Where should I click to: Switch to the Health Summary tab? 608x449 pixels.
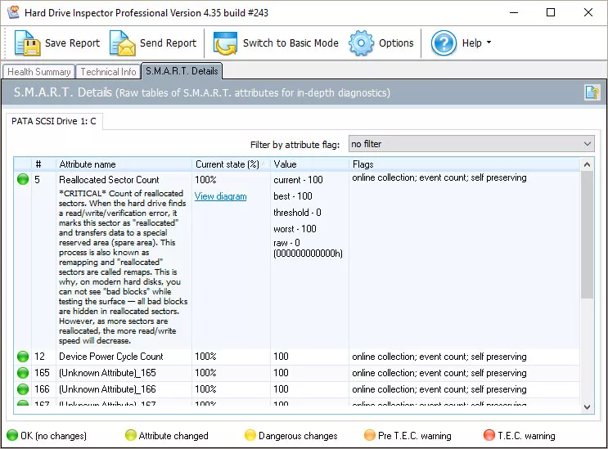click(38, 72)
